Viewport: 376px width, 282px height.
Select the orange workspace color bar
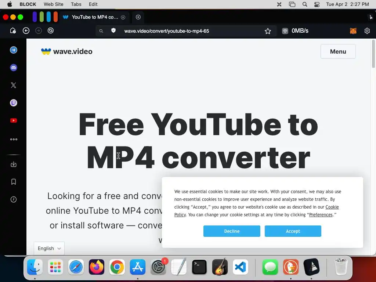55,17
